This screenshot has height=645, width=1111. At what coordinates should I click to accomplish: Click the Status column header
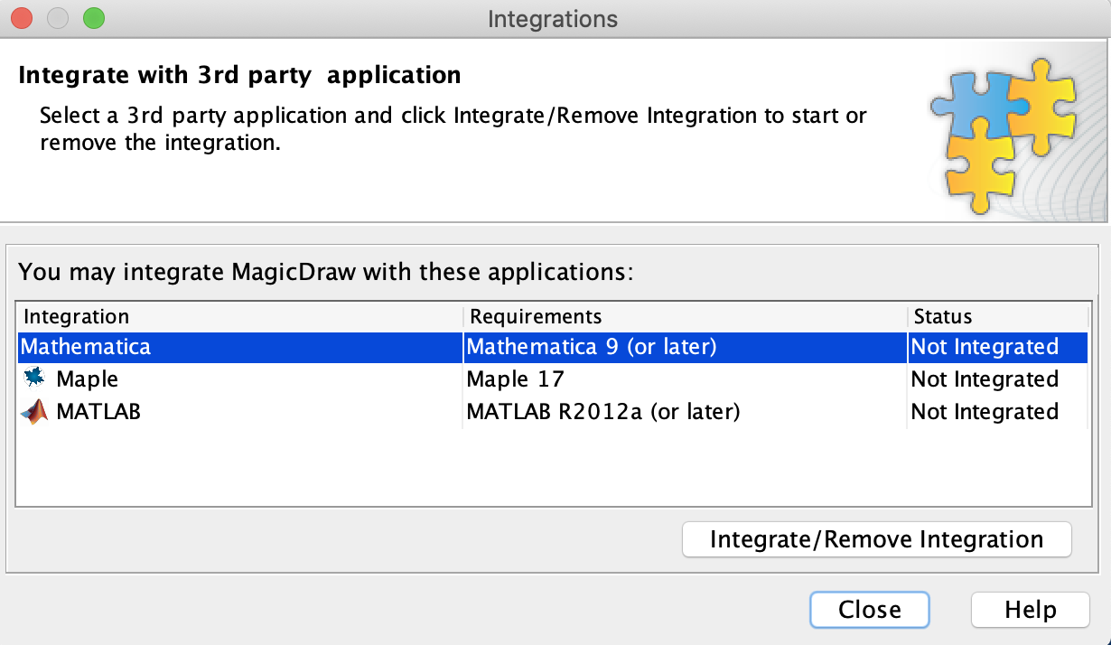pyautogui.click(x=942, y=317)
